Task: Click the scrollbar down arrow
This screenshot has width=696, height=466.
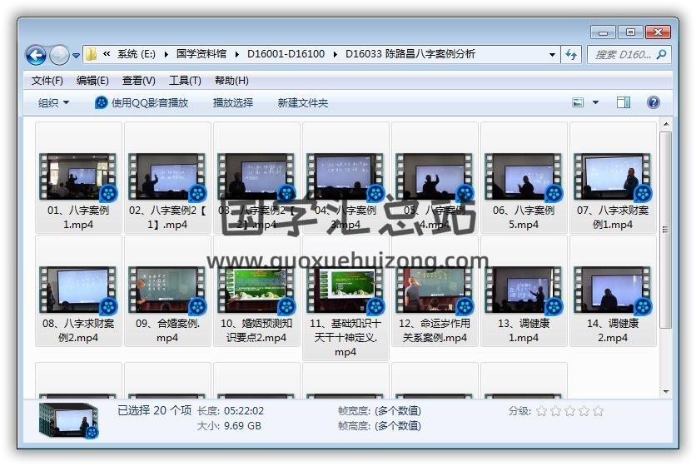Action: tap(665, 391)
